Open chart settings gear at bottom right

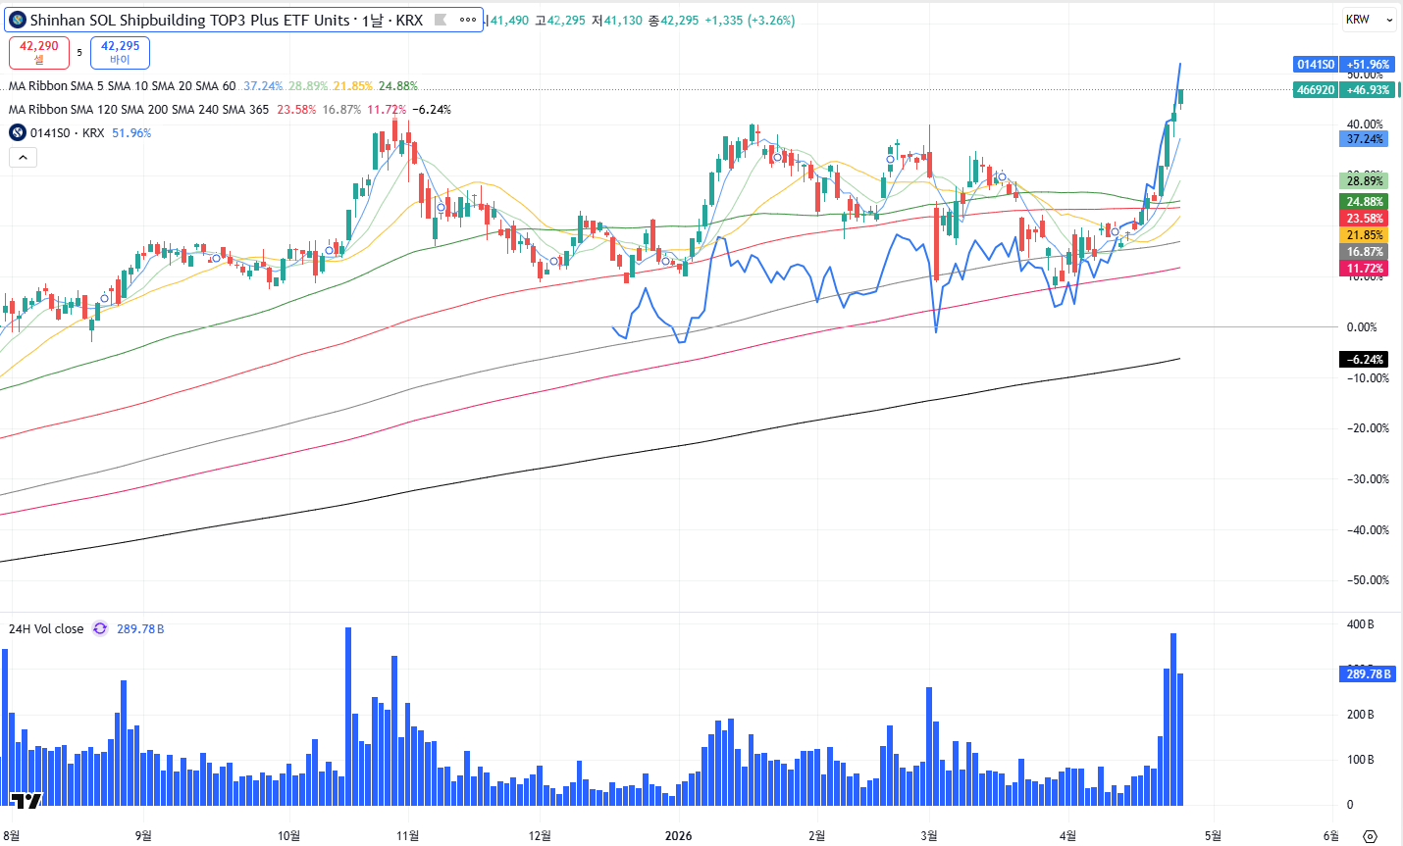(x=1371, y=836)
